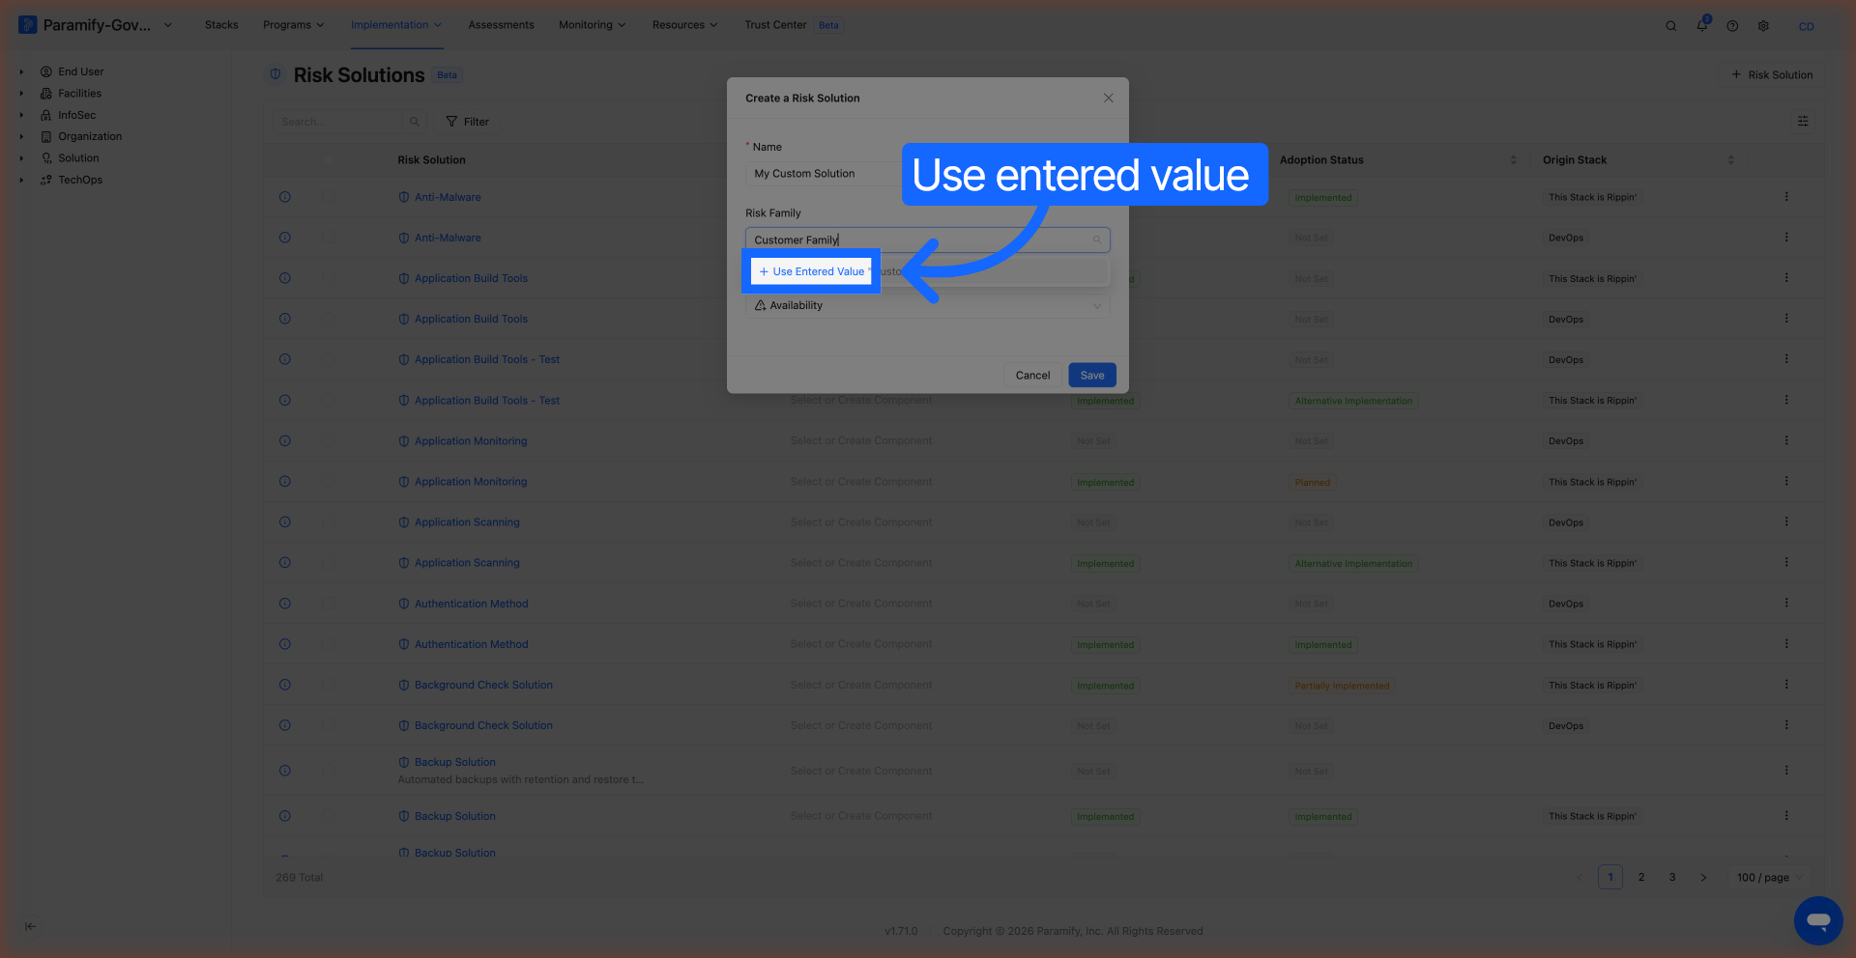Check the first Application Build Tools checkbox
The height and width of the screenshot is (958, 1856).
[328, 278]
